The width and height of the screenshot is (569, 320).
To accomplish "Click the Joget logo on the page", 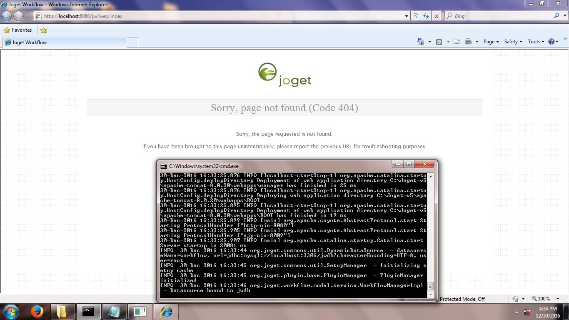I will (284, 75).
